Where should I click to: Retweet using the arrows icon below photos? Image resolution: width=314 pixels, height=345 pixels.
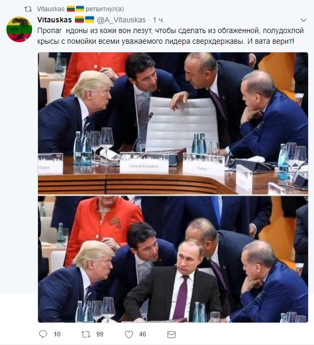pos(86,334)
